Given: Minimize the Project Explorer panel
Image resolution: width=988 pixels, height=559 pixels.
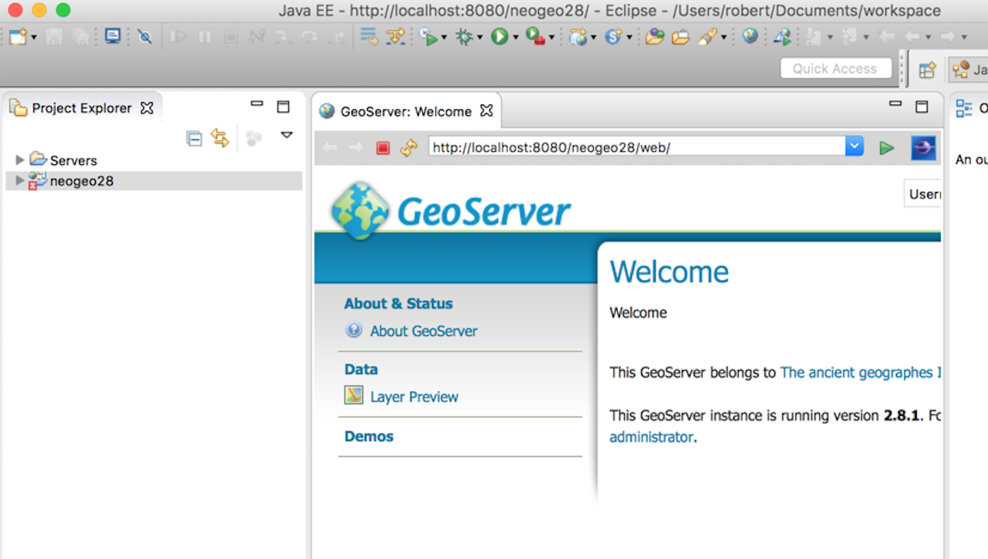Looking at the screenshot, I should click(x=257, y=104).
